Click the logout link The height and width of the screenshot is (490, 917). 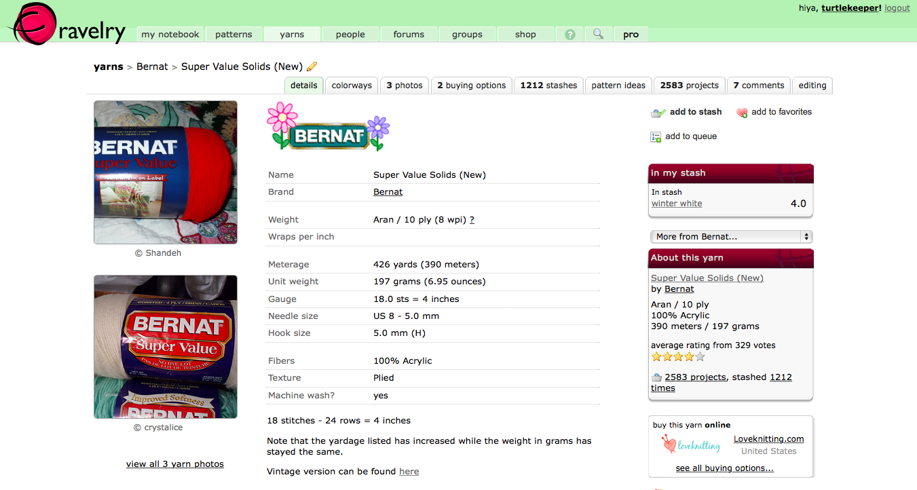(x=897, y=8)
